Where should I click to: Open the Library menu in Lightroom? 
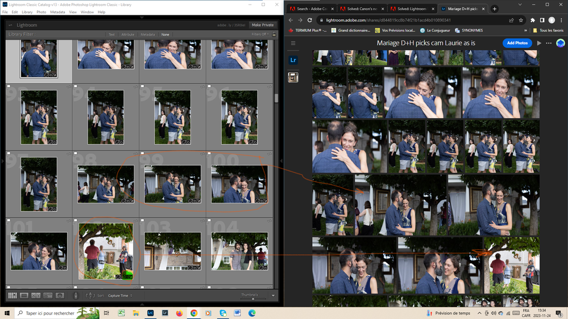27,12
